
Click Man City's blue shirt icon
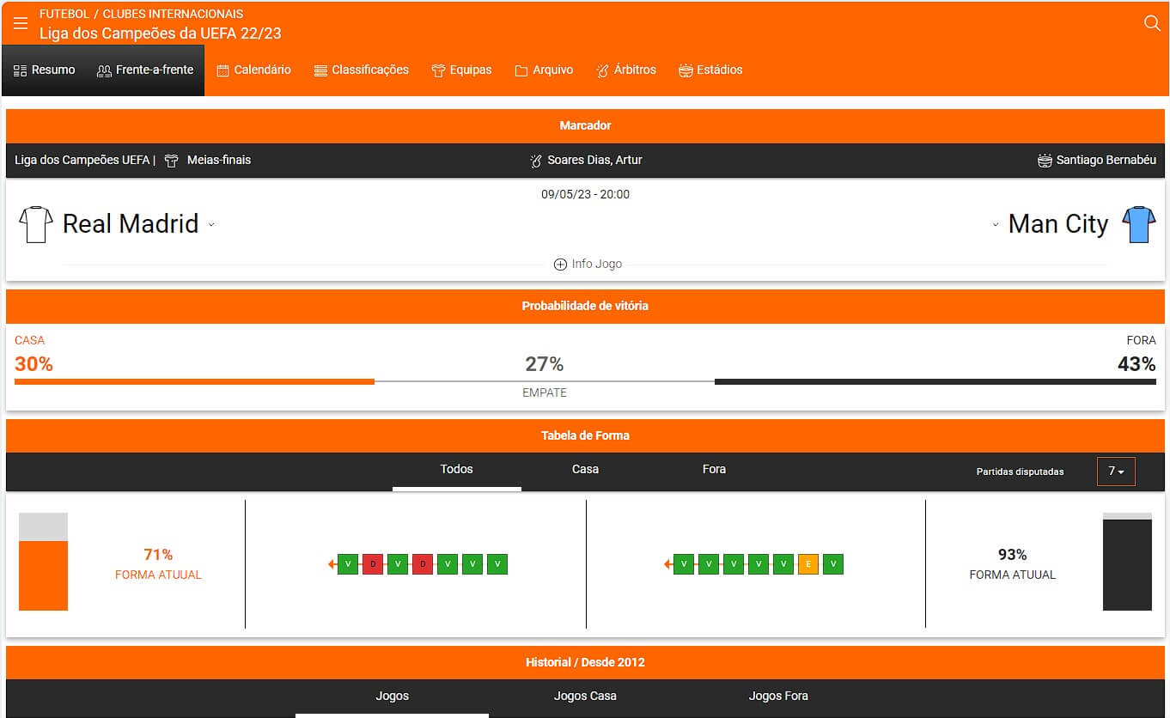1139,224
